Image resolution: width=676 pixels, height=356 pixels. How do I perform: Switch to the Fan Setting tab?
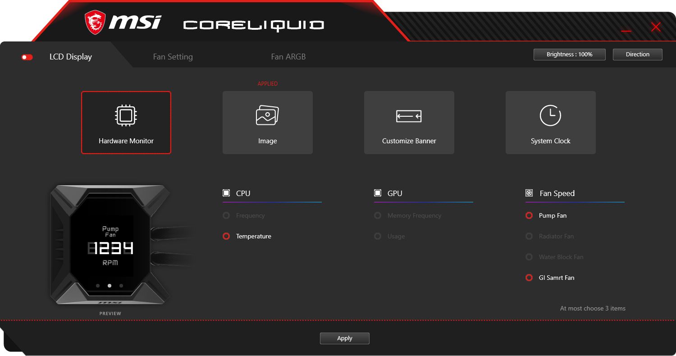(x=173, y=57)
